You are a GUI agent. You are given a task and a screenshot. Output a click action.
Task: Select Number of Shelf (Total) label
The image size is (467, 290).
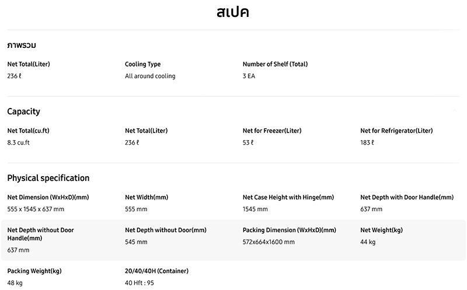tap(275, 64)
